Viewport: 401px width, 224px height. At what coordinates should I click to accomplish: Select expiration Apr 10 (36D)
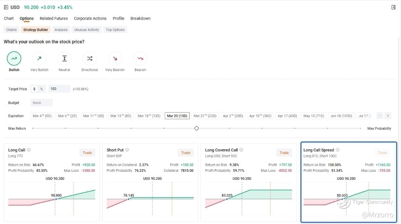coord(260,116)
